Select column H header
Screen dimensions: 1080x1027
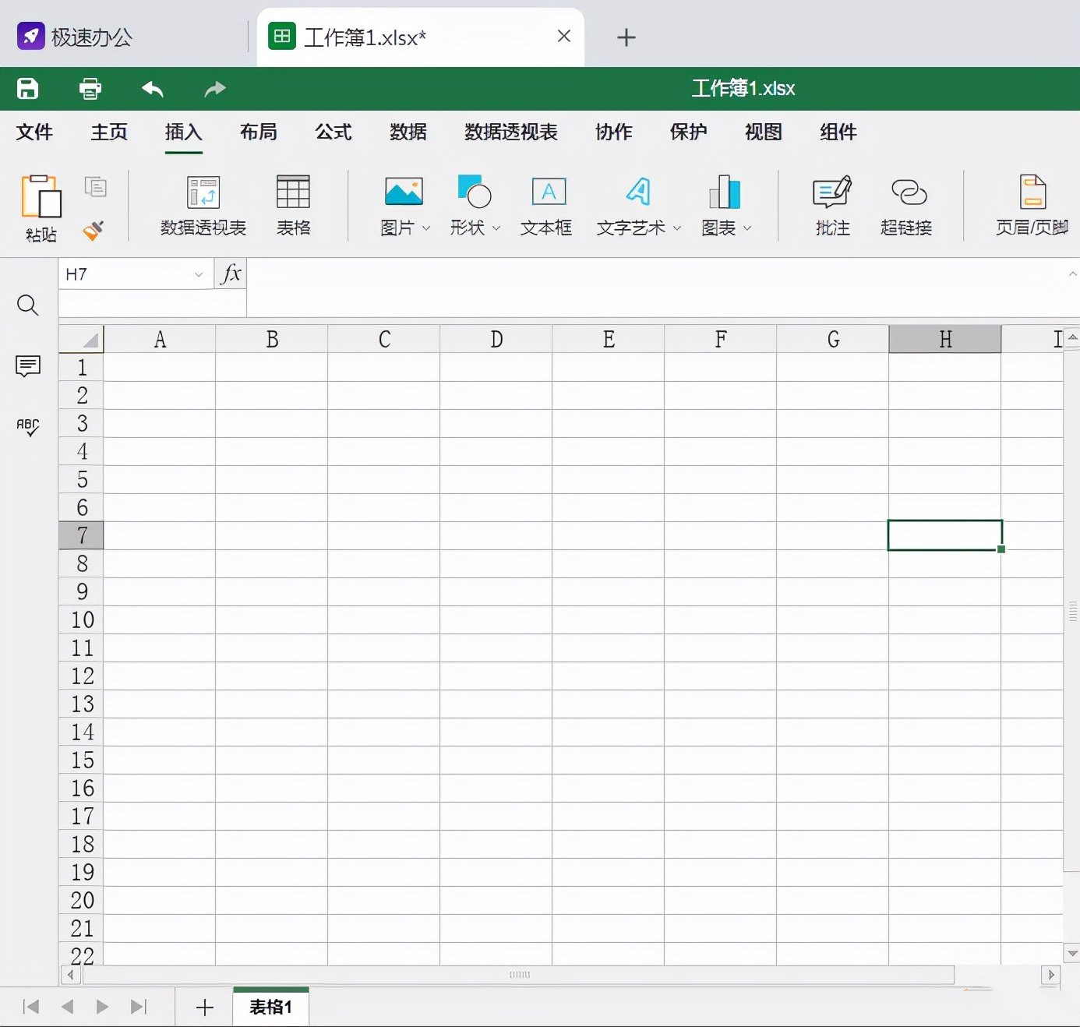point(945,339)
